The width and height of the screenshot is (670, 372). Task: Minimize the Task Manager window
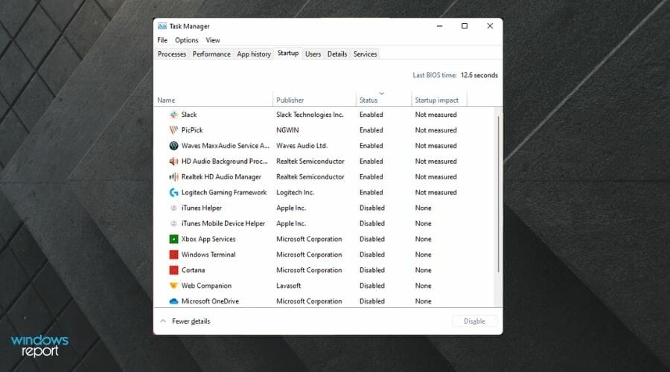coord(439,26)
